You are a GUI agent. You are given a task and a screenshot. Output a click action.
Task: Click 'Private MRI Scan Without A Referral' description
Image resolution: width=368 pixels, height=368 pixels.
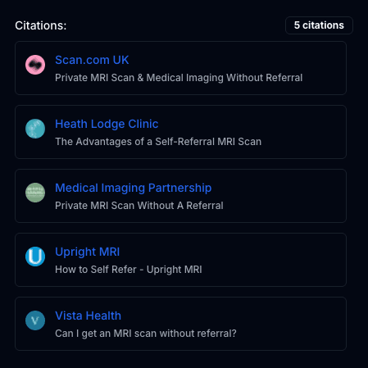coord(139,206)
